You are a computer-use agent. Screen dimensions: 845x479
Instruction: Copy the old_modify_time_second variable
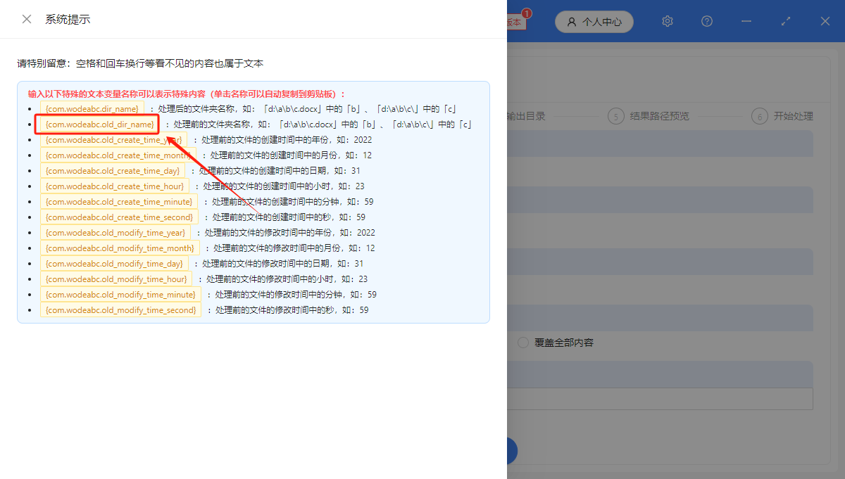[x=120, y=309]
